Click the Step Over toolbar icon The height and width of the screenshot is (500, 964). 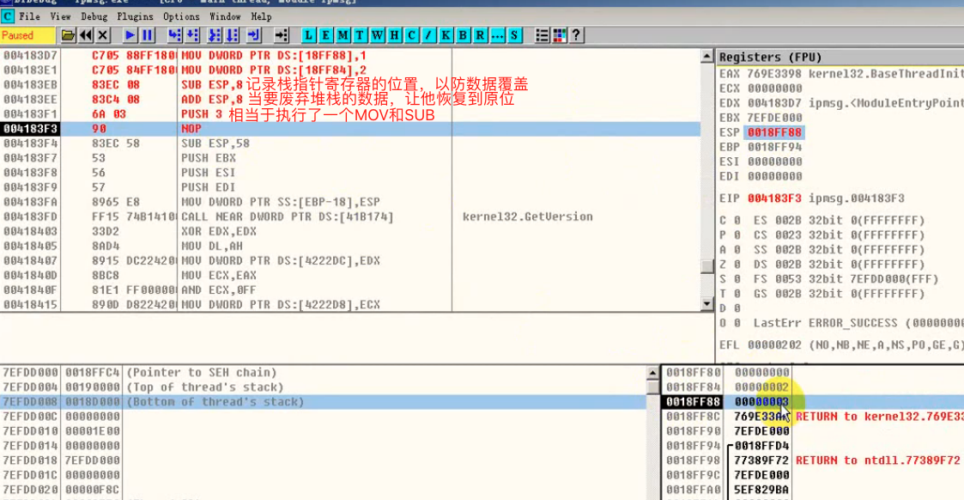click(x=192, y=35)
